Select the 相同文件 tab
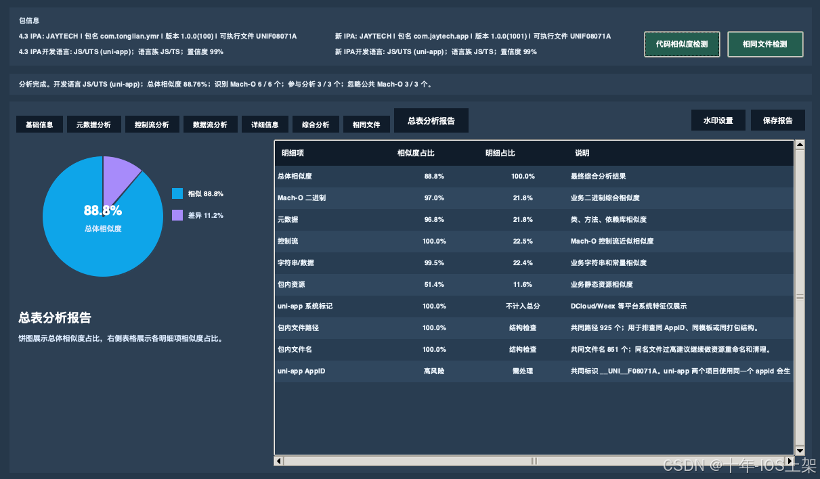 click(x=366, y=124)
